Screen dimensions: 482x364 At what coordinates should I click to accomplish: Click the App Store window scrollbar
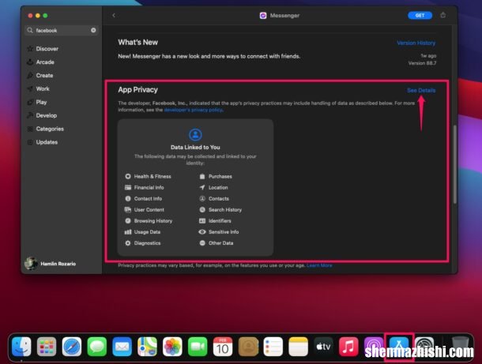(x=454, y=163)
